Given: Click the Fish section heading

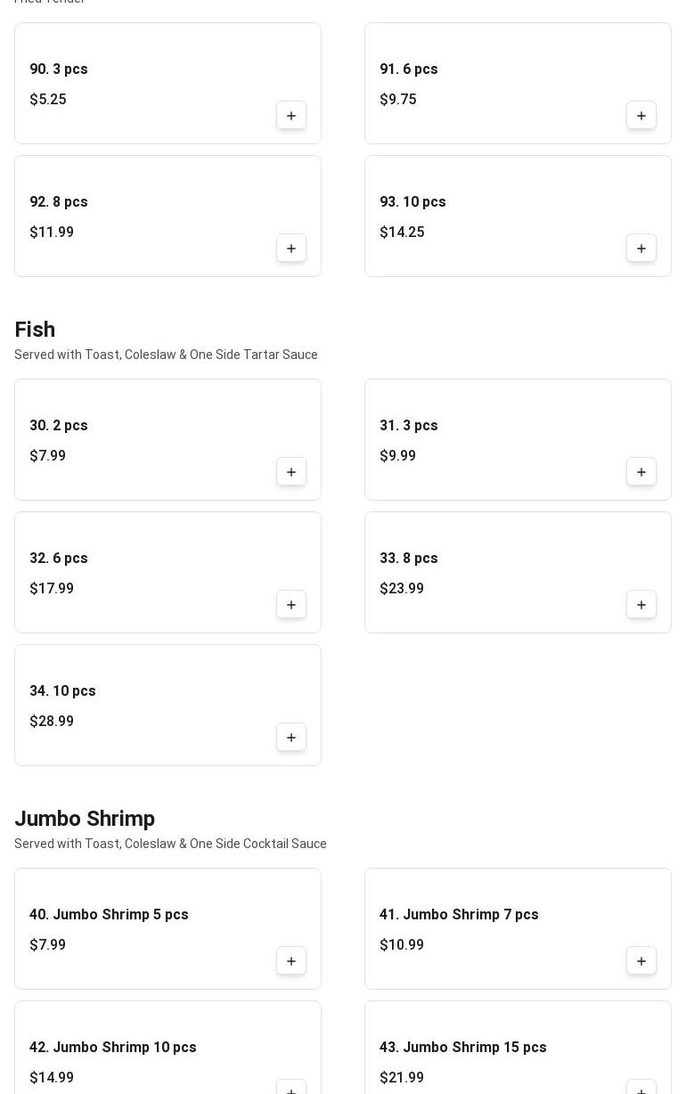Looking at the screenshot, I should point(35,330).
